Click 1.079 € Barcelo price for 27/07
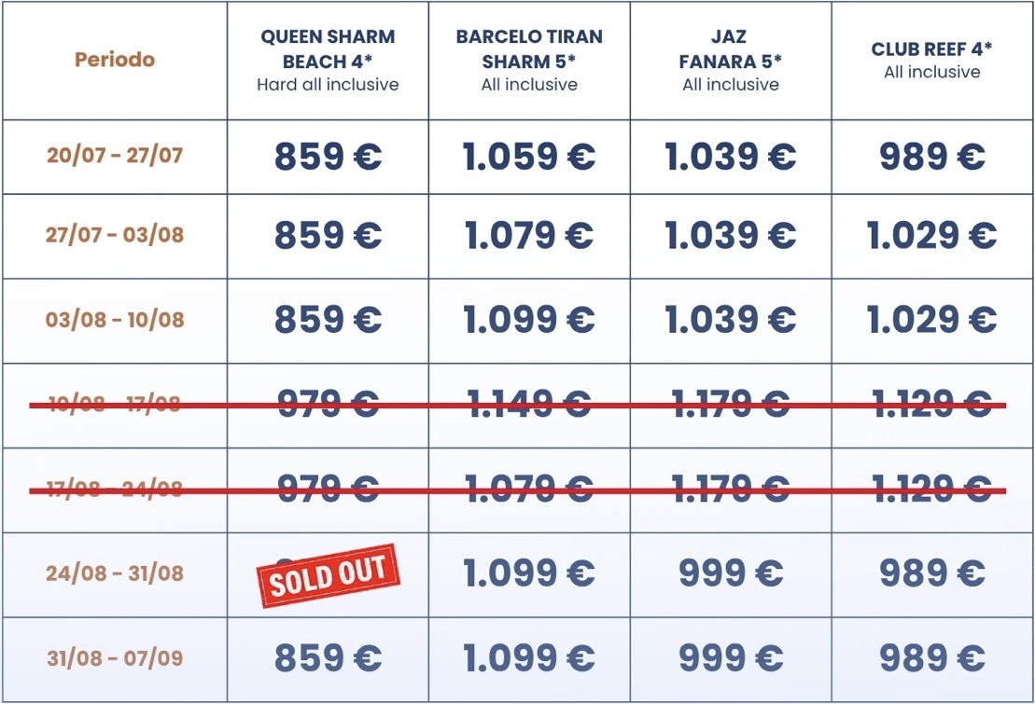The height and width of the screenshot is (704, 1035). coord(529,236)
